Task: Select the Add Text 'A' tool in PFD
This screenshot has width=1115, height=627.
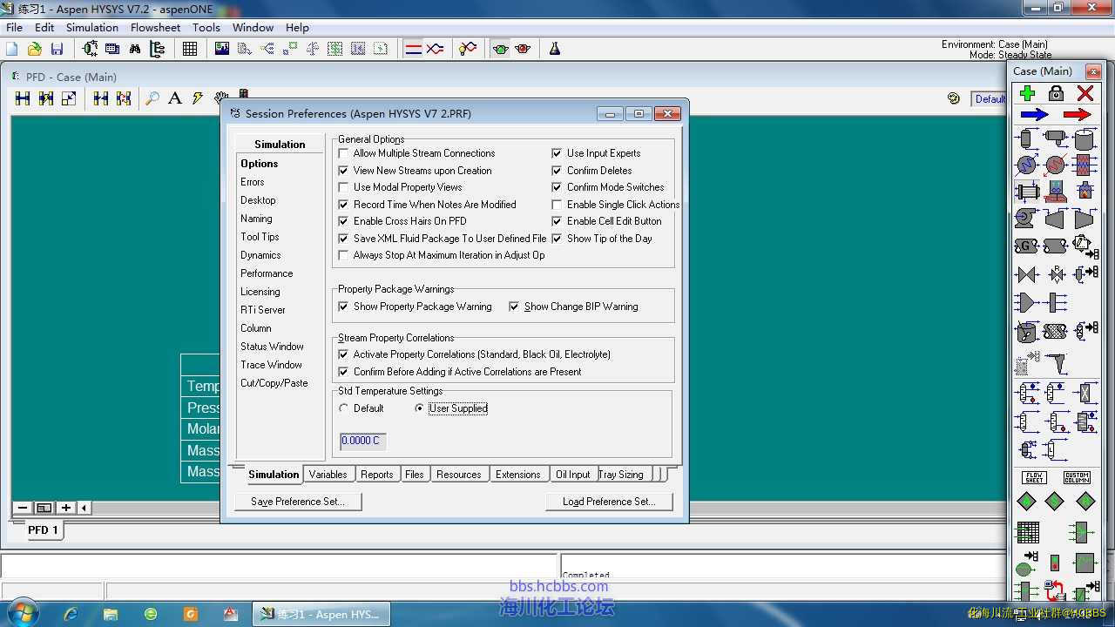Action: pos(175,98)
